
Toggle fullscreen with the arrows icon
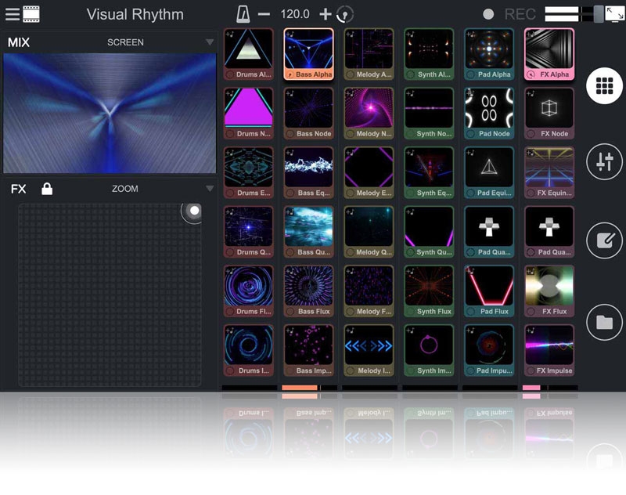tap(614, 14)
